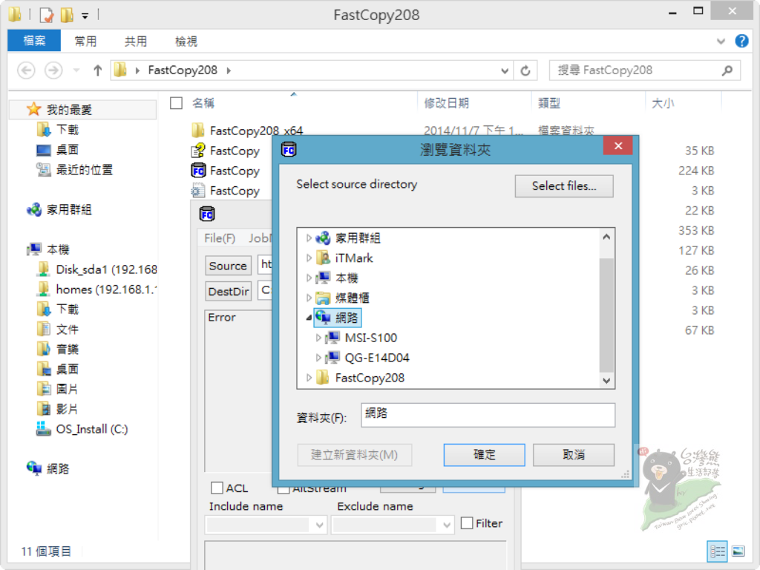760x570 pixels.
Task: Toggle the select-all checkbox beside 名稱
Action: 177,102
